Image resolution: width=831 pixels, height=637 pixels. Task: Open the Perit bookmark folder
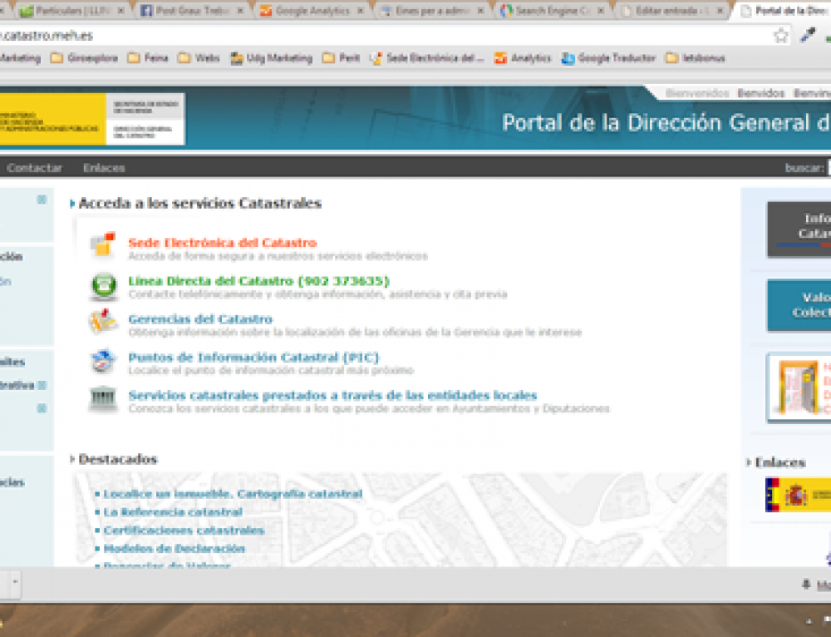click(342, 58)
